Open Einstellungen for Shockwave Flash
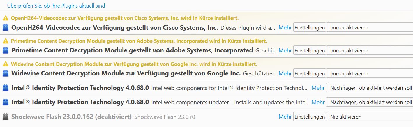Image resolution: width=413 pixels, height=127 pixels. 309,117
